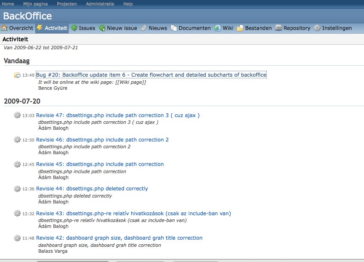The image size is (364, 262).
Task: Click the gear icon beside Revisie 47
Action: pyautogui.click(x=17, y=115)
